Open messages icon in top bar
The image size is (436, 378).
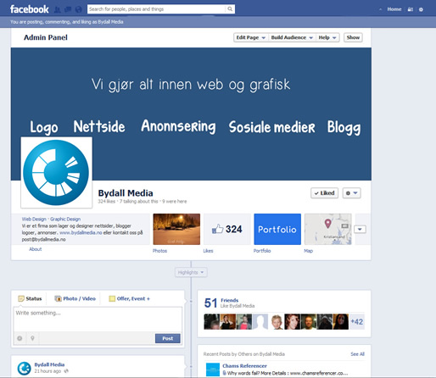point(68,10)
